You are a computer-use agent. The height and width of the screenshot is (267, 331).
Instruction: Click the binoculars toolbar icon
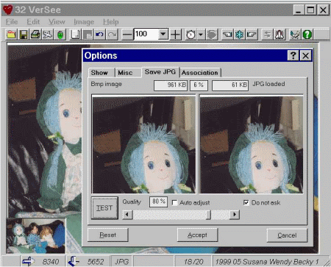tap(280, 35)
